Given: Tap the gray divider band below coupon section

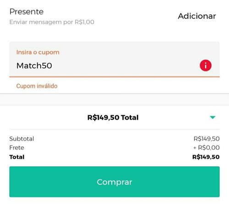Looking at the screenshot, I should tap(114, 99).
